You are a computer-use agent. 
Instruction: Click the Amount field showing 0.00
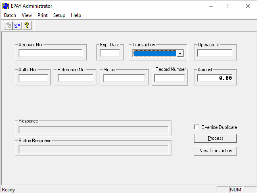tap(215, 78)
